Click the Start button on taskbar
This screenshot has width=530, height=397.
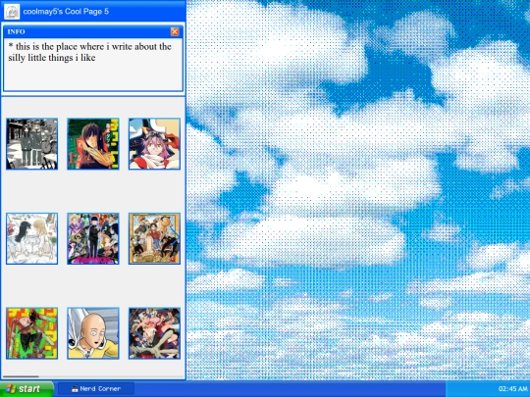[26, 389]
